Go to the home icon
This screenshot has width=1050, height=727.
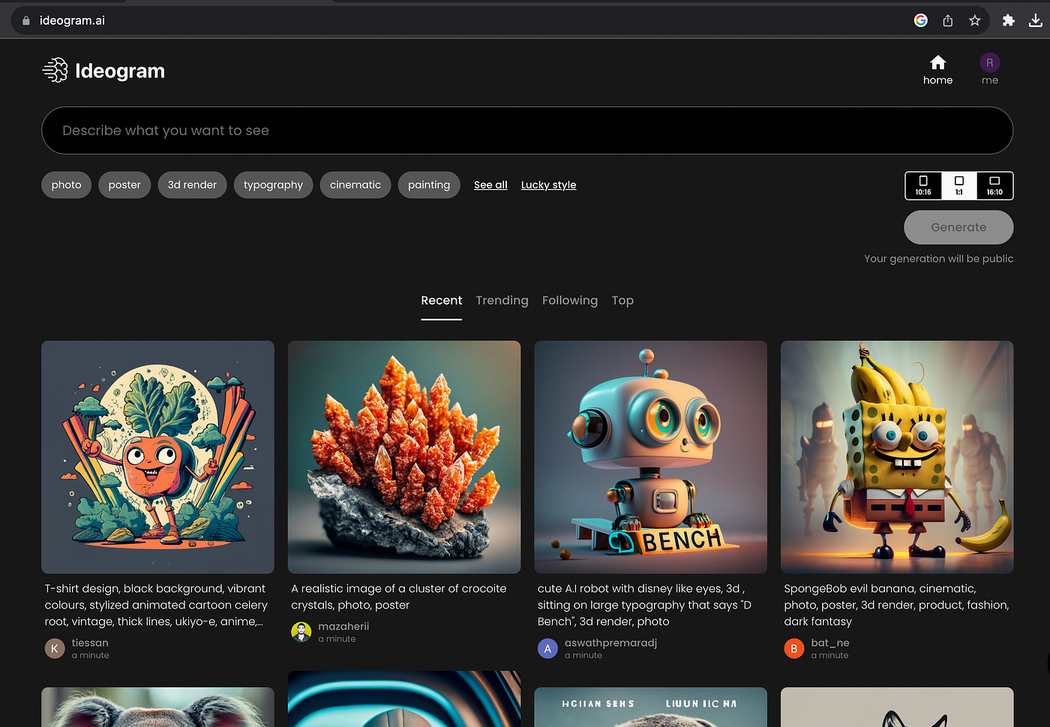click(x=937, y=63)
